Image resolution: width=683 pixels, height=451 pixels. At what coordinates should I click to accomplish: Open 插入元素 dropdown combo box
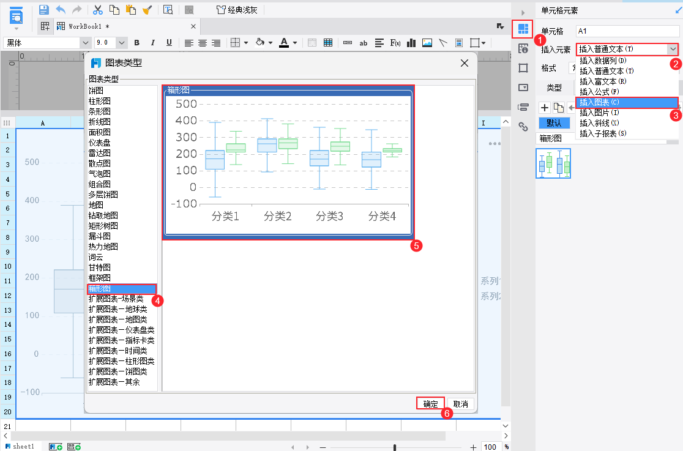pyautogui.click(x=627, y=49)
